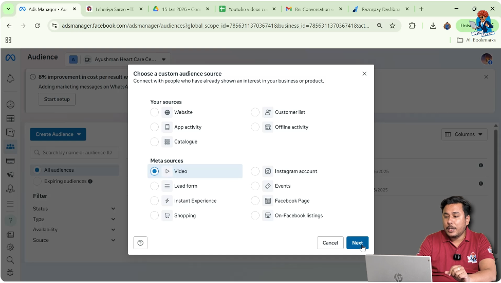Click the Instant Experience lightning icon
The image size is (501, 283).
coord(167,201)
